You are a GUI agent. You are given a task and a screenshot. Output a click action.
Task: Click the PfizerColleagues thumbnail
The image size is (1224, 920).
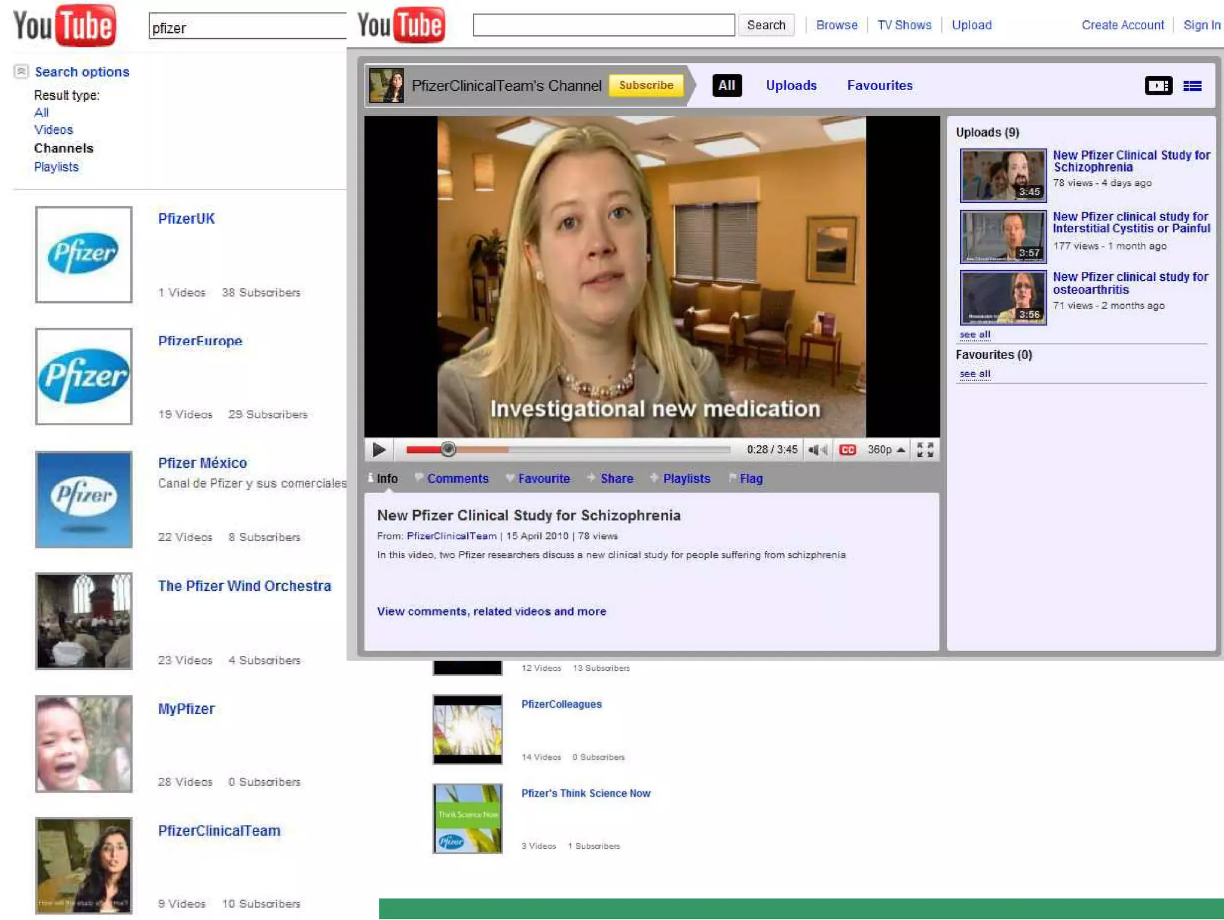coord(467,729)
